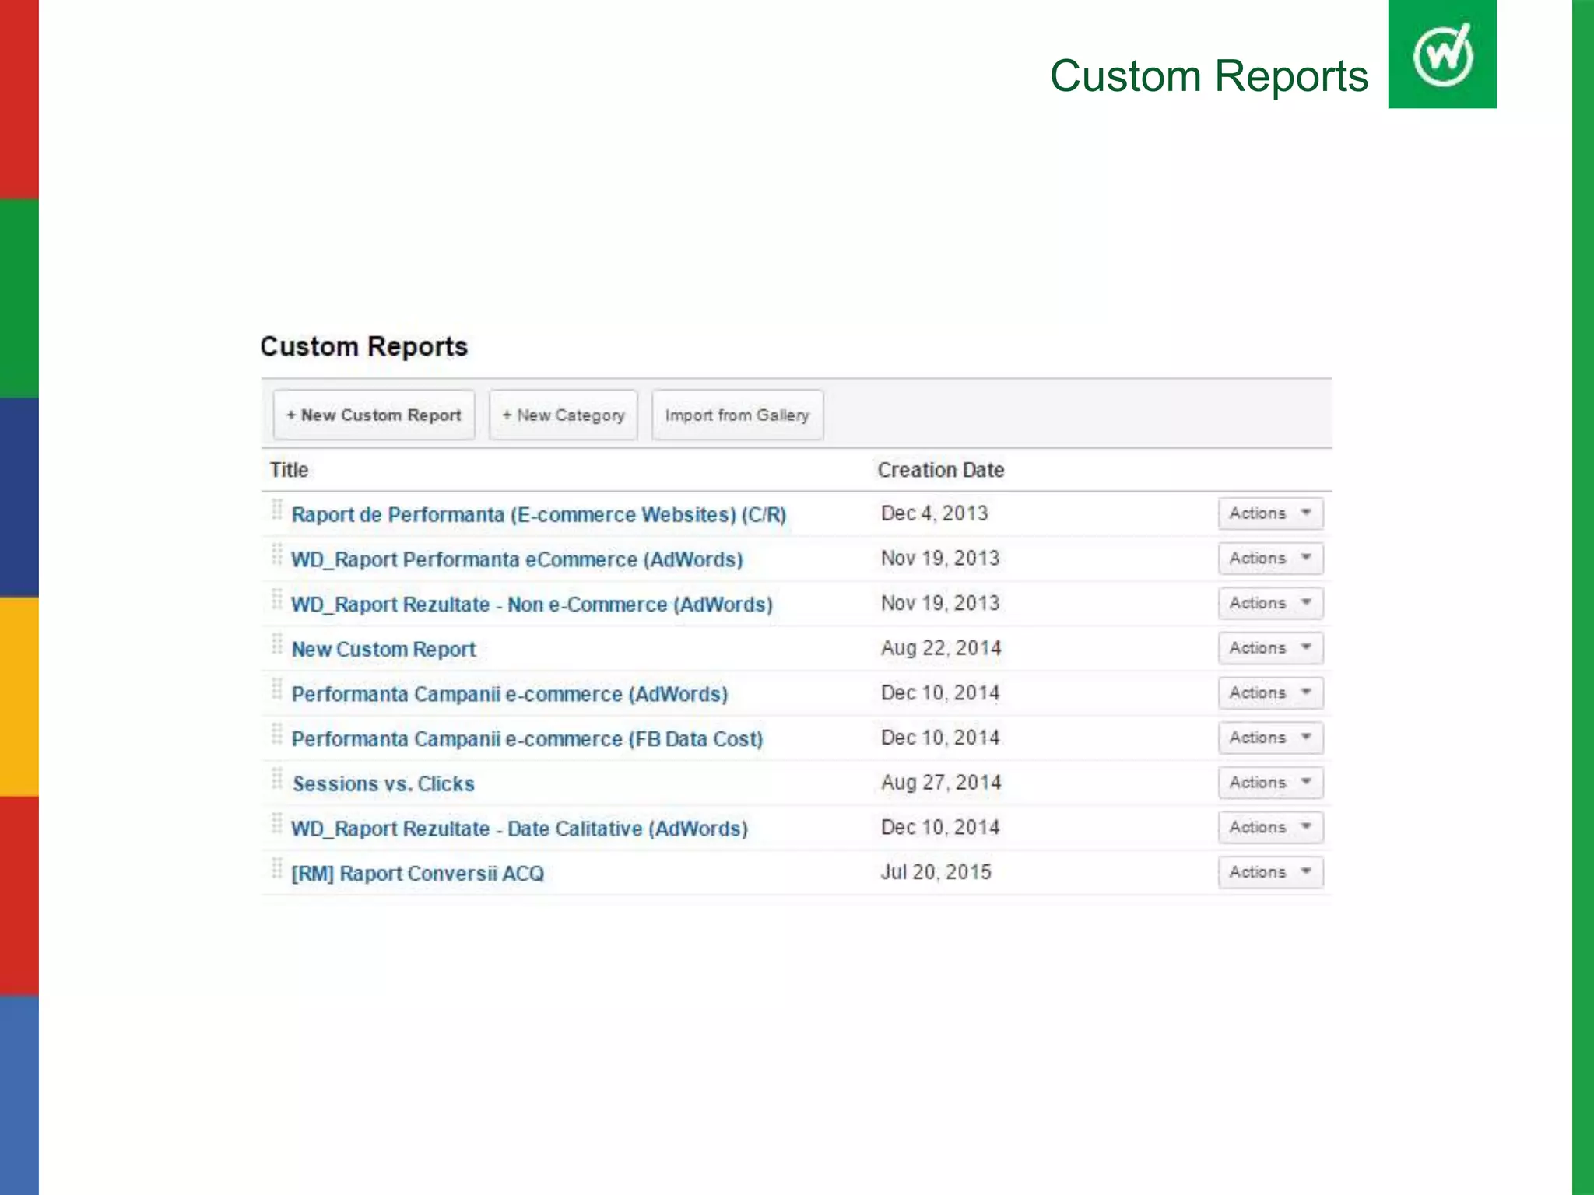Click drag handle icon beside WD_Raport Performanta eCommerce
Image resolution: width=1594 pixels, height=1195 pixels.
click(x=277, y=555)
